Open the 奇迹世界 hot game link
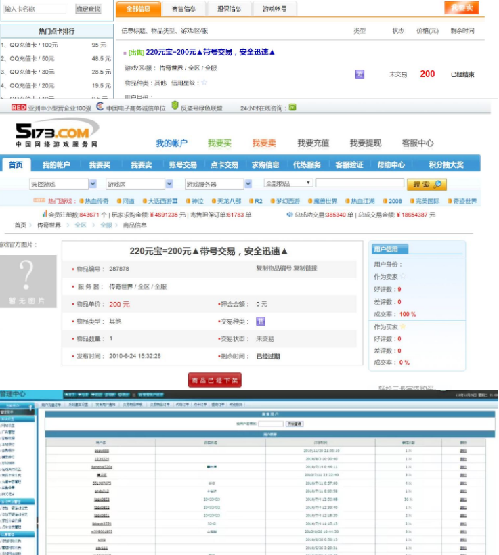 tap(465, 201)
